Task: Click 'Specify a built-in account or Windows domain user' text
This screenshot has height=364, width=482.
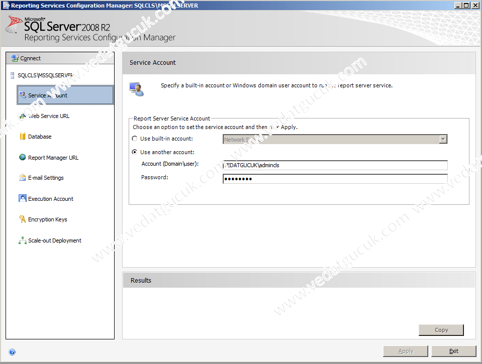Action: tap(276, 85)
